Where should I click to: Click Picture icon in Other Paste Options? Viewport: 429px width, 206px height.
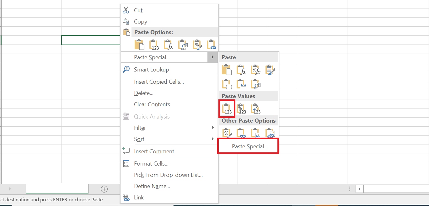[255, 133]
